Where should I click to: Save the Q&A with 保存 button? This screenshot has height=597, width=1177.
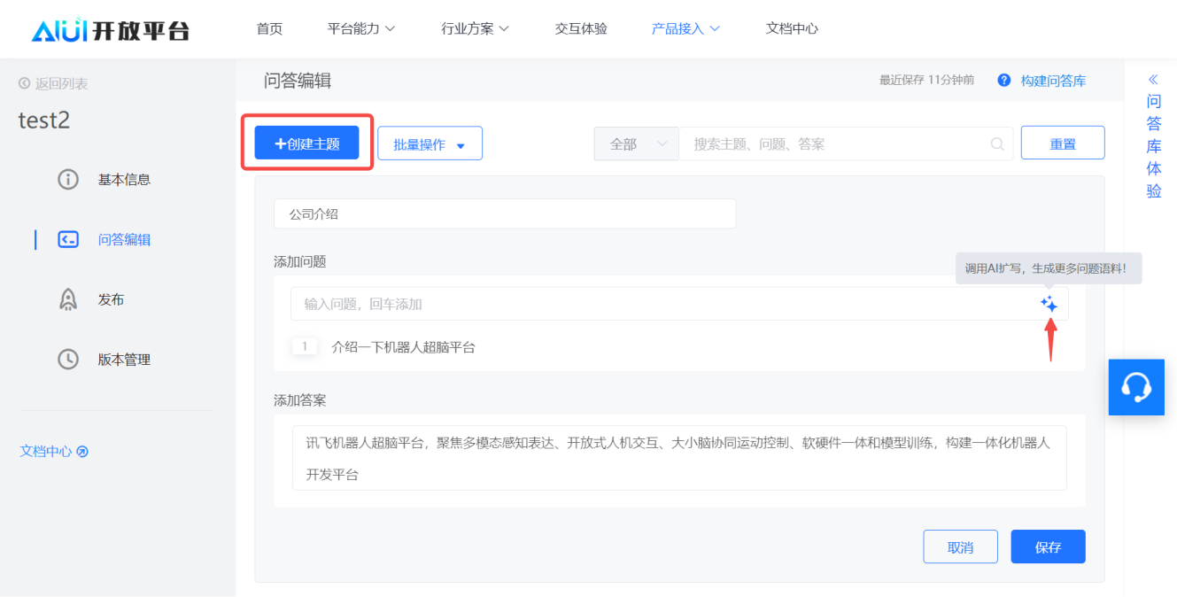1048,547
